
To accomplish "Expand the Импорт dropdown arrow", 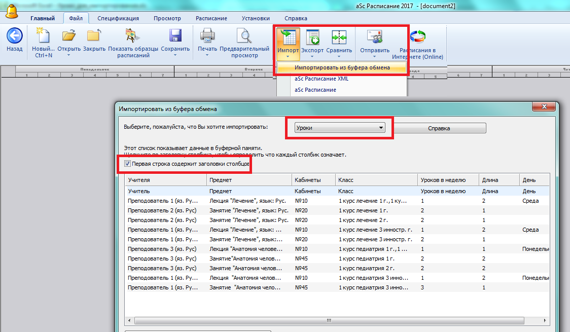I will (x=288, y=57).
